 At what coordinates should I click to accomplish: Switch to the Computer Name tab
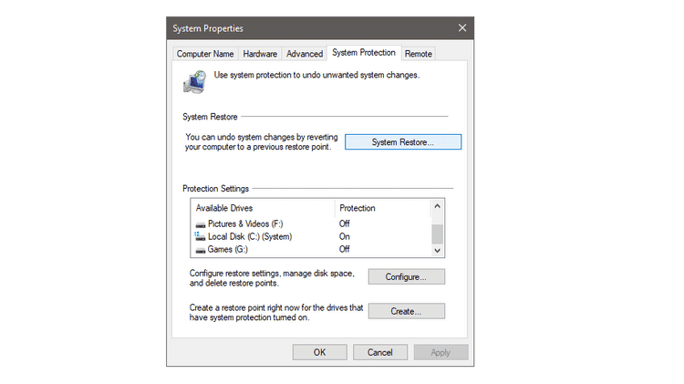(x=205, y=54)
